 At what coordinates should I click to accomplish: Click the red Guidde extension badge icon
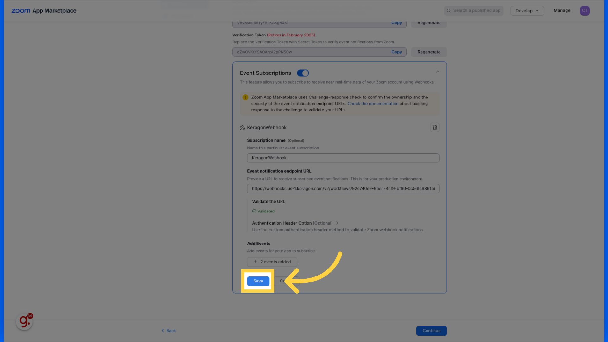(24, 321)
